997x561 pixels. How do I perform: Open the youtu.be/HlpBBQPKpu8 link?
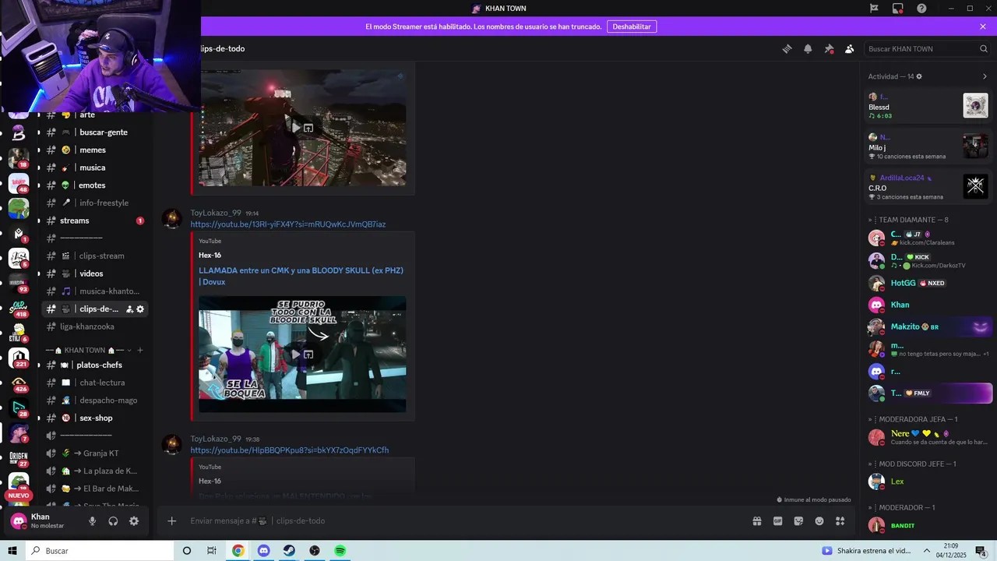tap(290, 450)
